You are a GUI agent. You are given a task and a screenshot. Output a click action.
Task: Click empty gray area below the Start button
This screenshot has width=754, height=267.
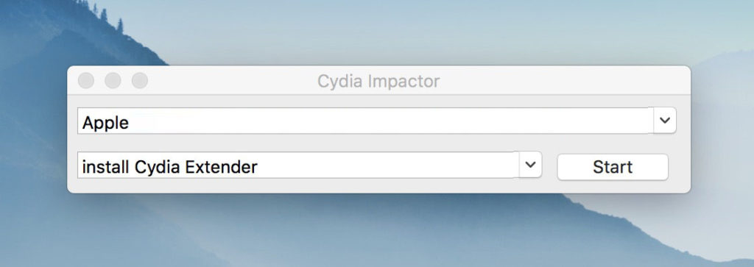(x=613, y=187)
